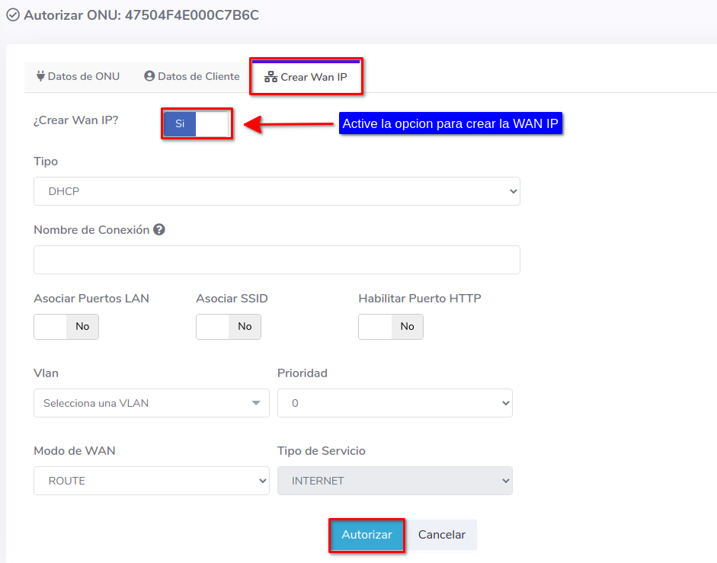
Task: Enable the Habilitar Puerto HTTP switch
Action: point(391,326)
